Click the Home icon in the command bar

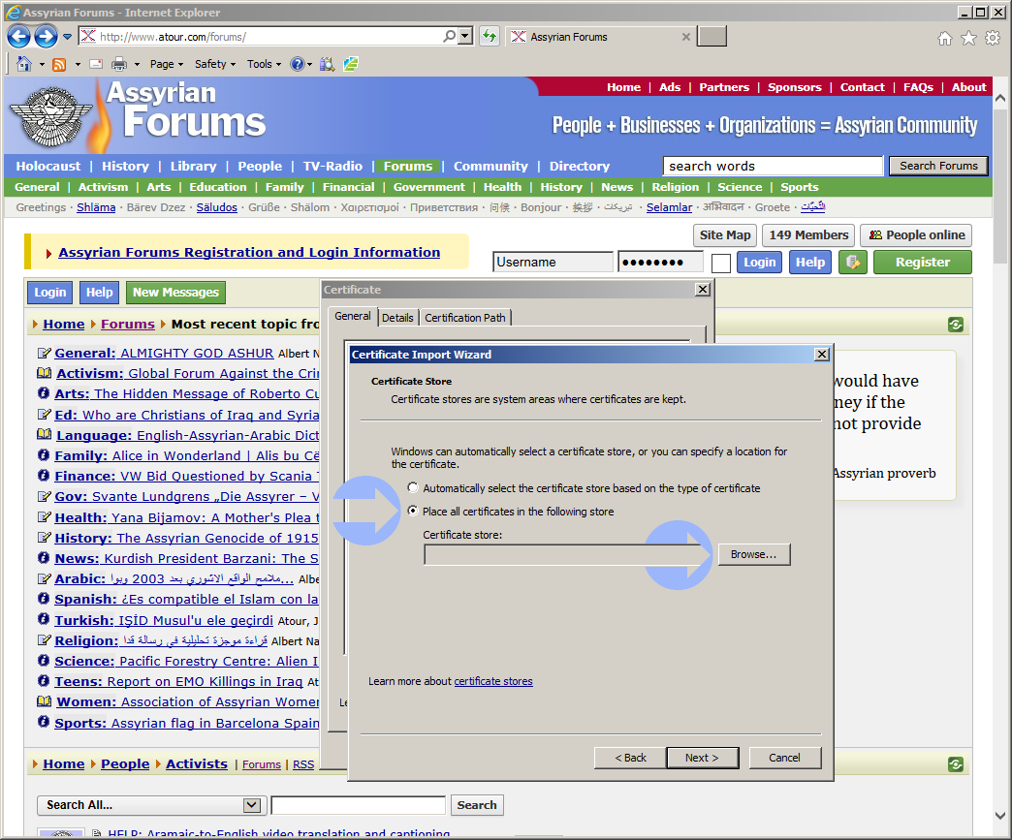[24, 64]
